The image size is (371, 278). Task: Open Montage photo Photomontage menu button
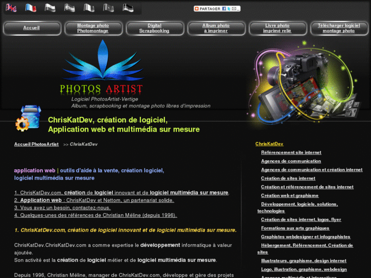[93, 28]
